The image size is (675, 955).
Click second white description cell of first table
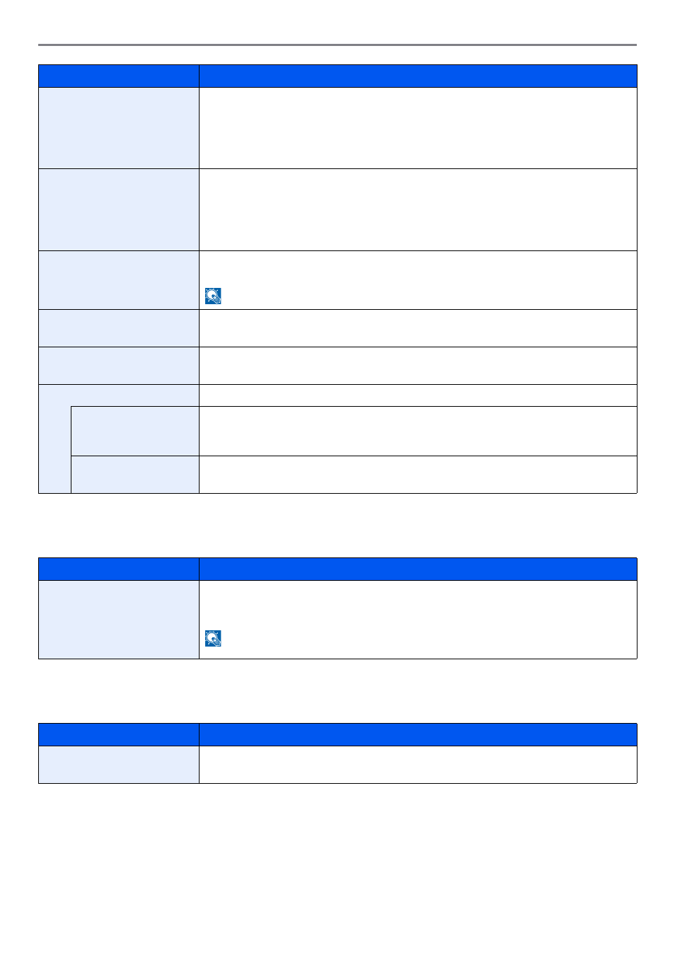pos(418,209)
